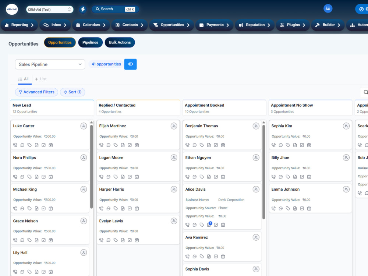Click the 41 opportunities count badge
Screen dimensions: 368x276
(x=106, y=64)
